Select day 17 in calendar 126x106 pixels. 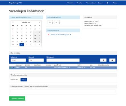coord(22,38)
